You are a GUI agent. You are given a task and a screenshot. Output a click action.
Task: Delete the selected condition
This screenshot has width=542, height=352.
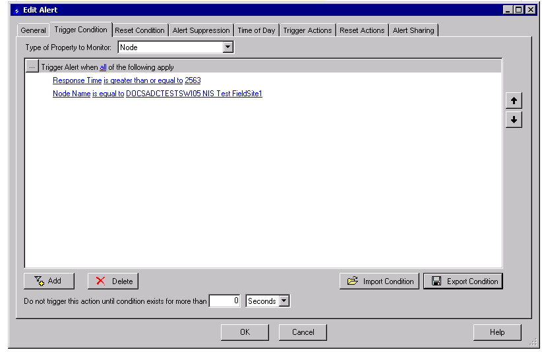point(113,281)
